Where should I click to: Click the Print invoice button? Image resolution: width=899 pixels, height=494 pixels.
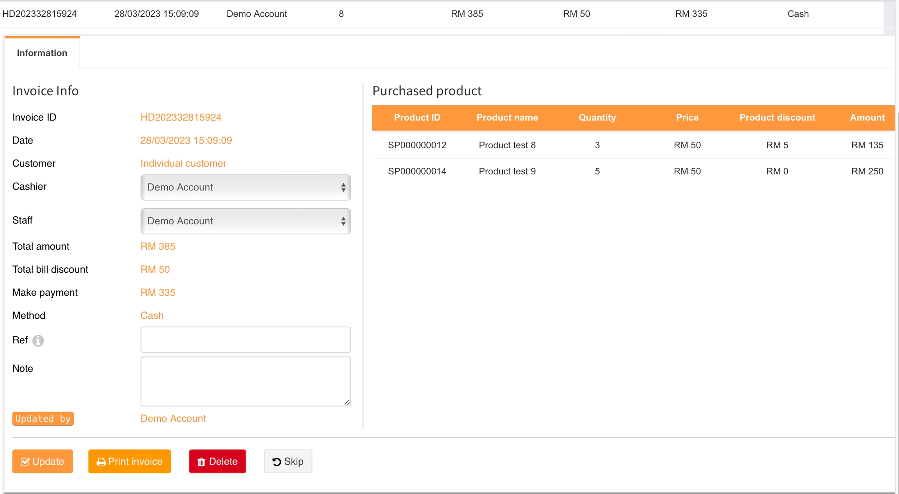point(130,461)
